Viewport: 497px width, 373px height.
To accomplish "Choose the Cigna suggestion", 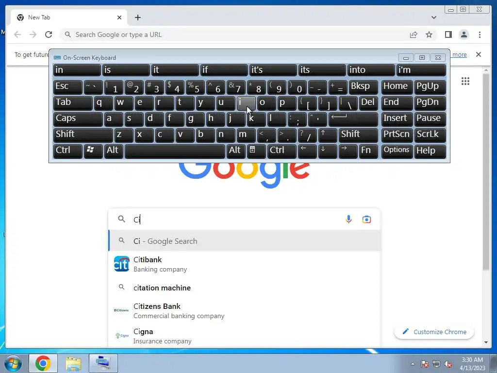I will 244,336.
